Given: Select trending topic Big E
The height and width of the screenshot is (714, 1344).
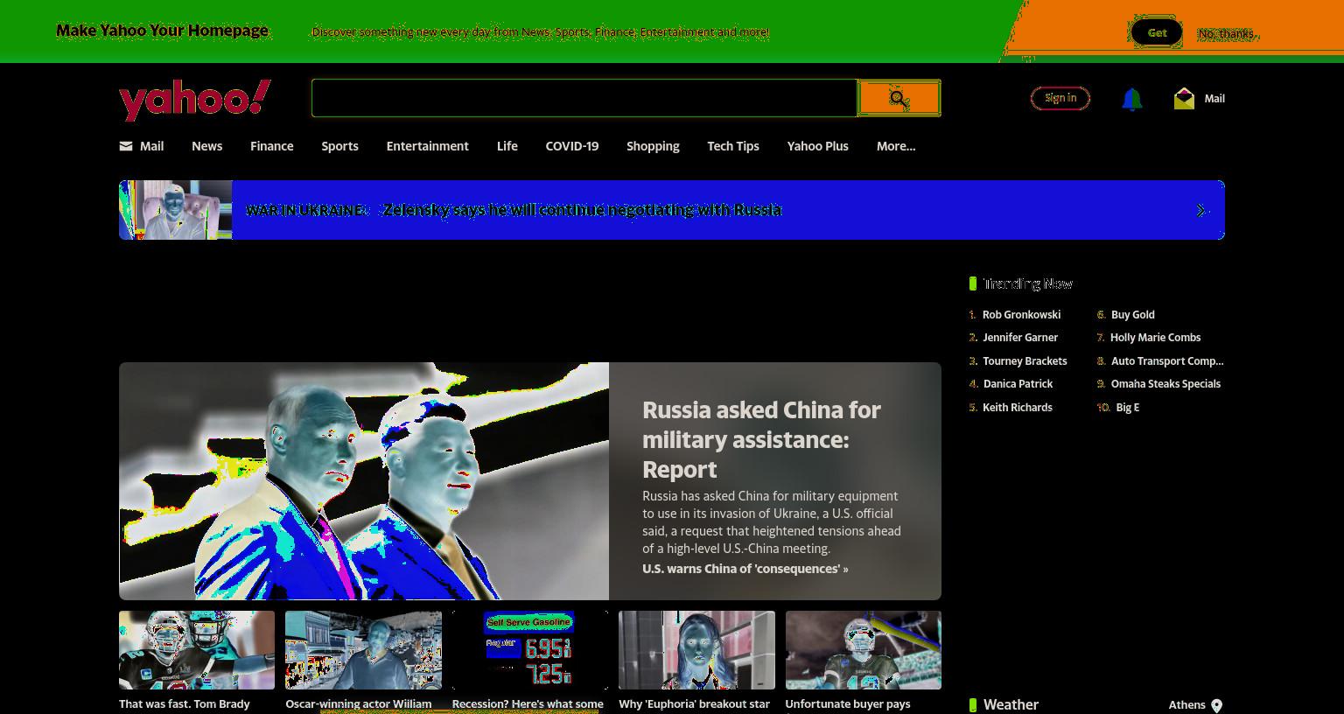Looking at the screenshot, I should click(1128, 408).
